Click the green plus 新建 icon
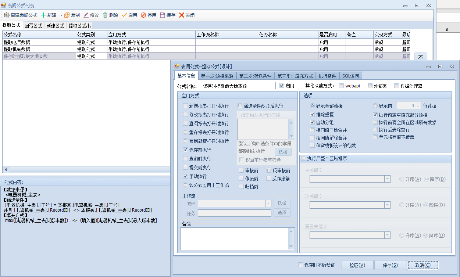Screen dimensions: 460x277 [x=43, y=15]
